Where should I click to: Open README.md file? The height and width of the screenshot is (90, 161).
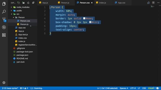(x=23, y=58)
